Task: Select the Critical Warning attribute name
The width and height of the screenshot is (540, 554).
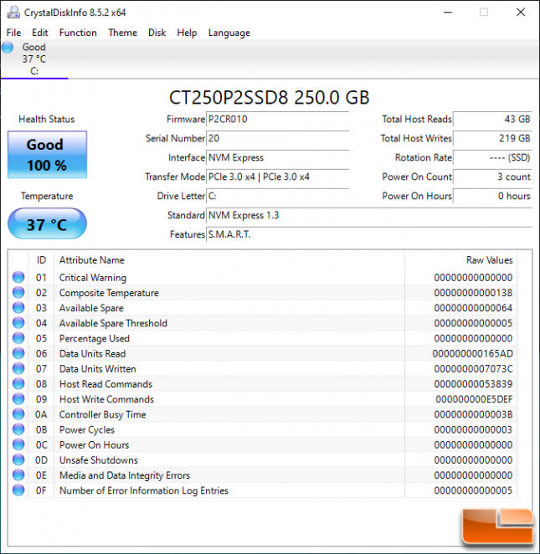Action: pyautogui.click(x=93, y=278)
